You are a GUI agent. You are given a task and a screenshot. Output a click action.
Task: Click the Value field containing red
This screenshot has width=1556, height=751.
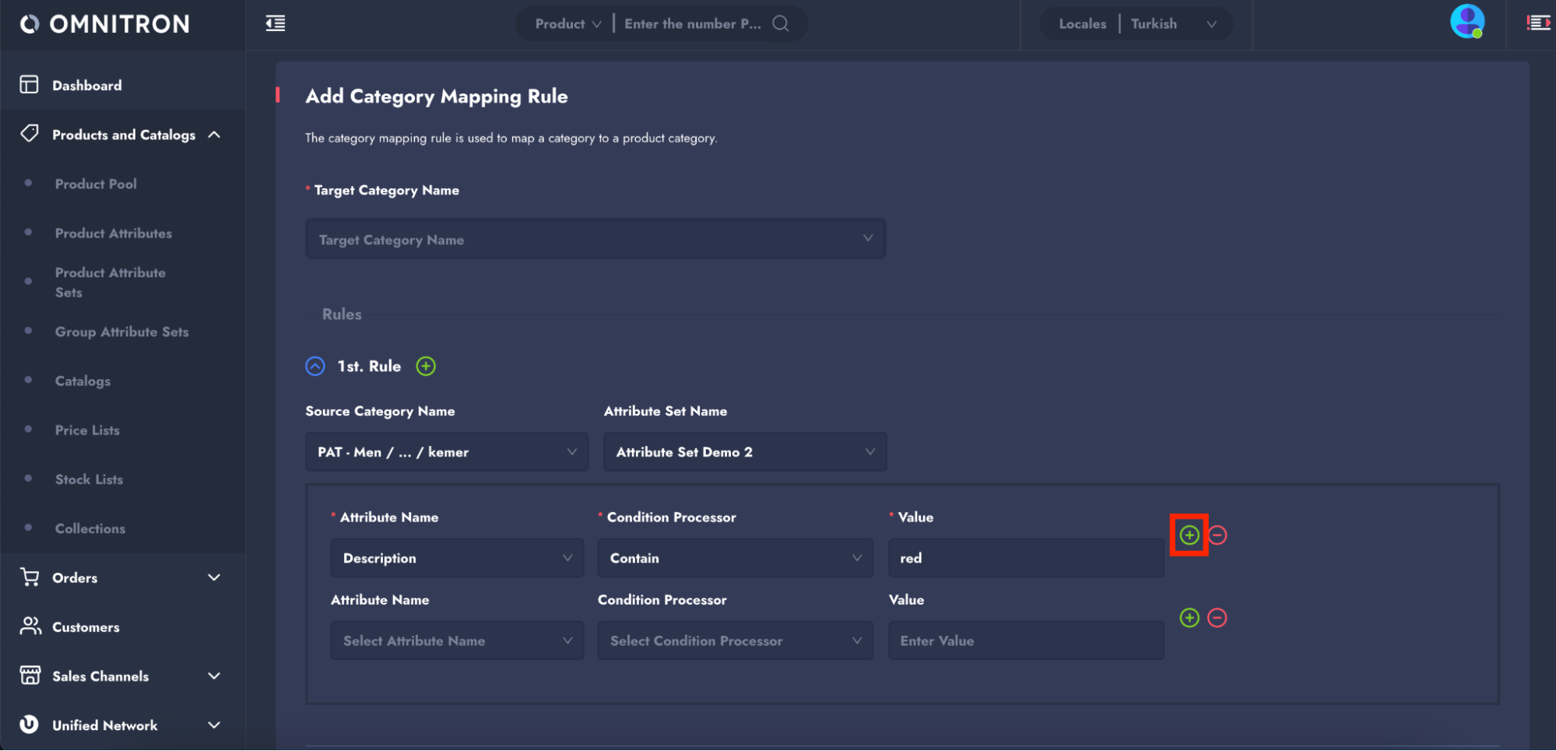click(1025, 558)
